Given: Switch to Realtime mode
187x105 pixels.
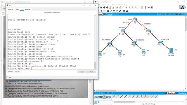Looking at the screenshot, I should [x=170, y=93].
